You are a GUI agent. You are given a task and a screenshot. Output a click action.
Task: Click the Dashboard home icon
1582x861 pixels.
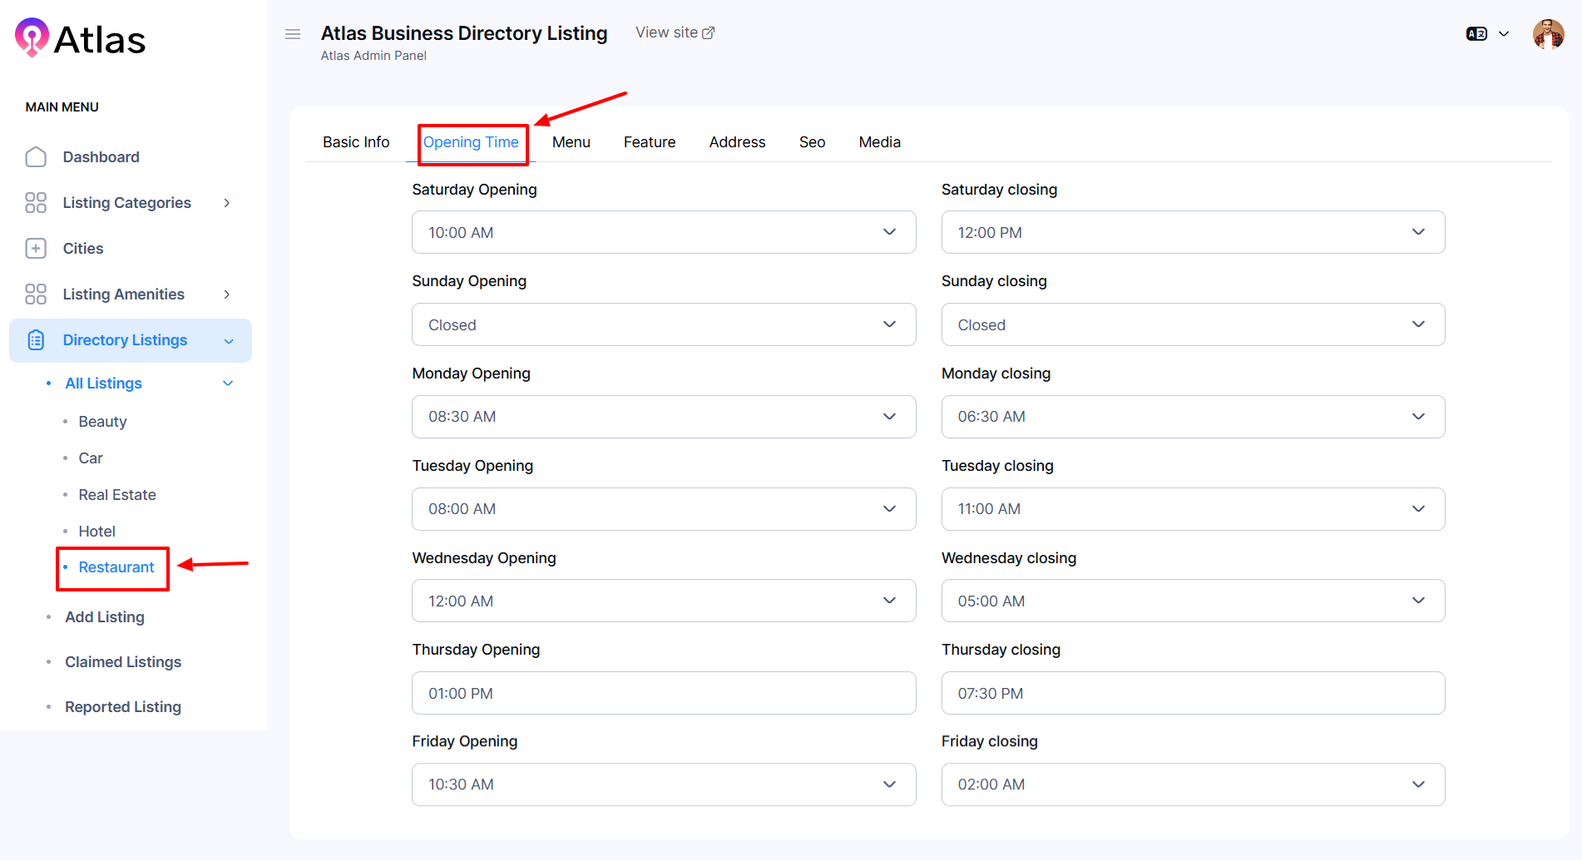pos(36,157)
